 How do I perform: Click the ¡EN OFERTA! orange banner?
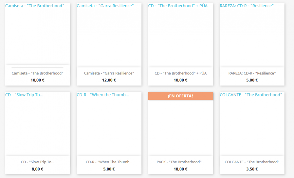pos(181,96)
